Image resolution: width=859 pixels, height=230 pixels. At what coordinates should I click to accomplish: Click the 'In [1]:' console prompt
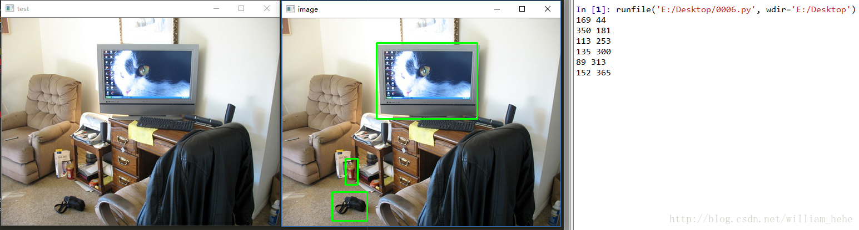point(594,9)
